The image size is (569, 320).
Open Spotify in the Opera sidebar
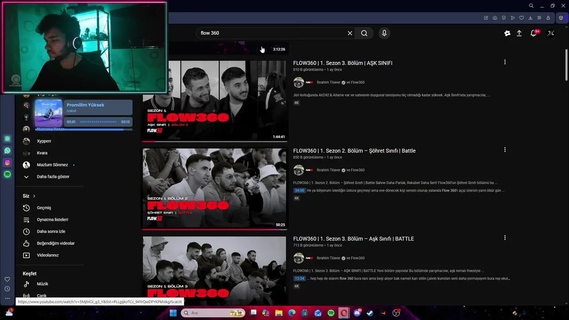[8, 175]
